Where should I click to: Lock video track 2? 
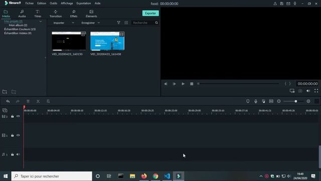coord(13,116)
